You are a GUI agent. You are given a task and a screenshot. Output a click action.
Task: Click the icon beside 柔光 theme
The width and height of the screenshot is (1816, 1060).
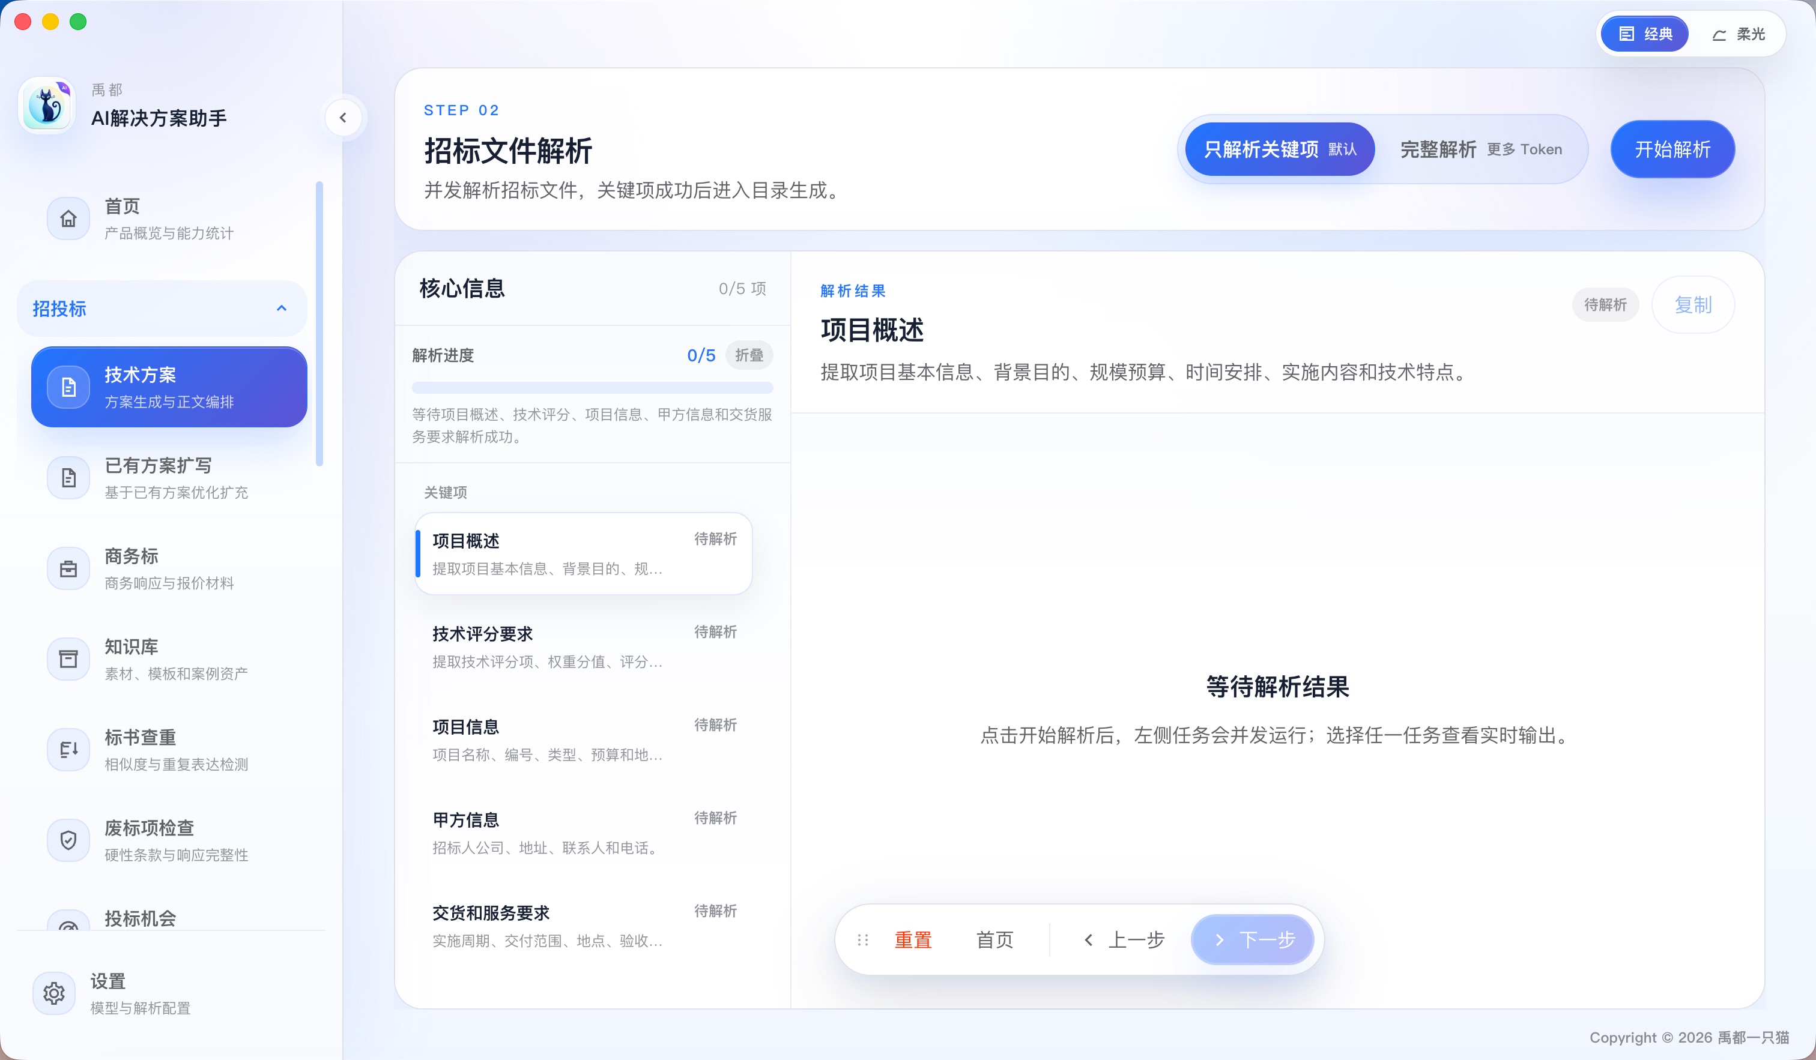[x=1719, y=35]
